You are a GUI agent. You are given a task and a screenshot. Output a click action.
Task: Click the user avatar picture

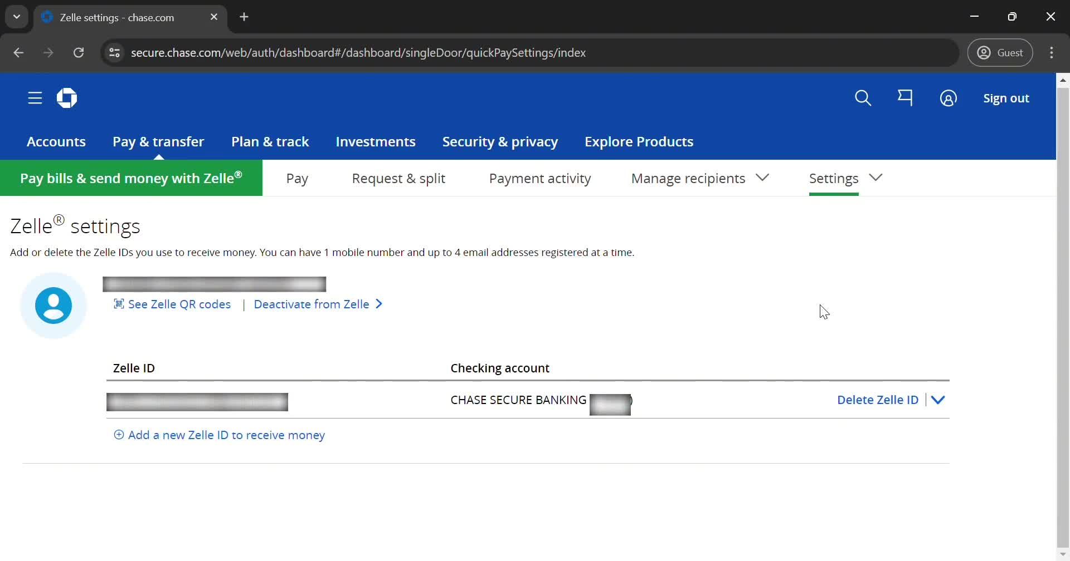(53, 306)
